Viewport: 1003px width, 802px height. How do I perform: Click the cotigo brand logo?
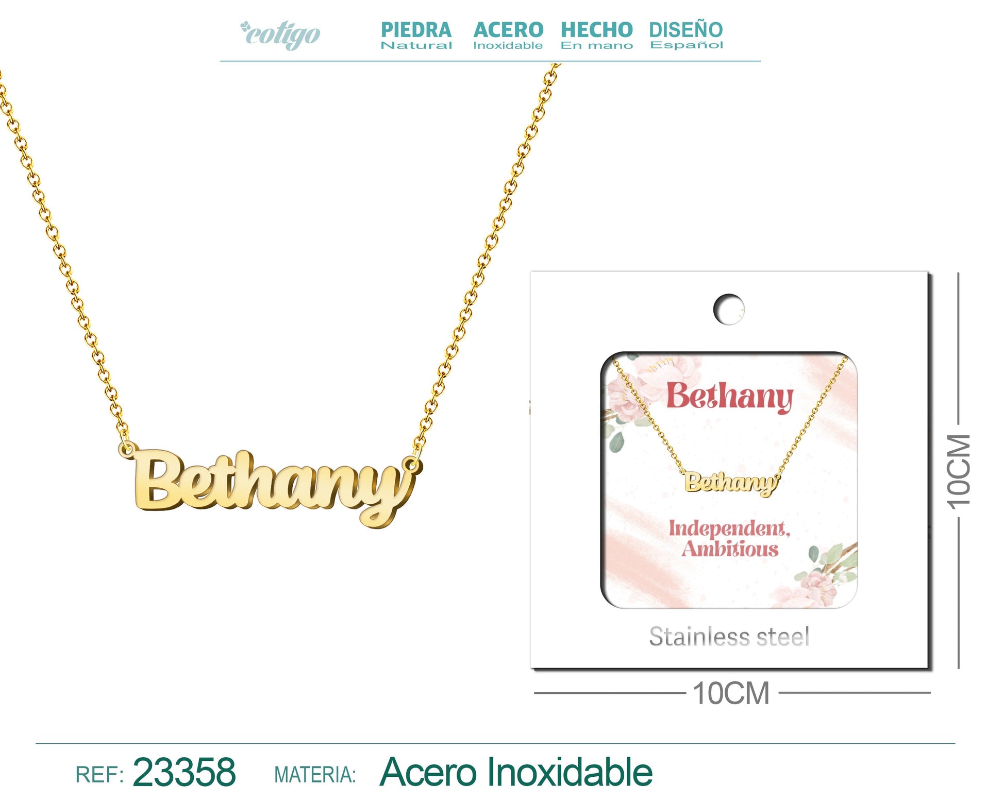[x=280, y=35]
